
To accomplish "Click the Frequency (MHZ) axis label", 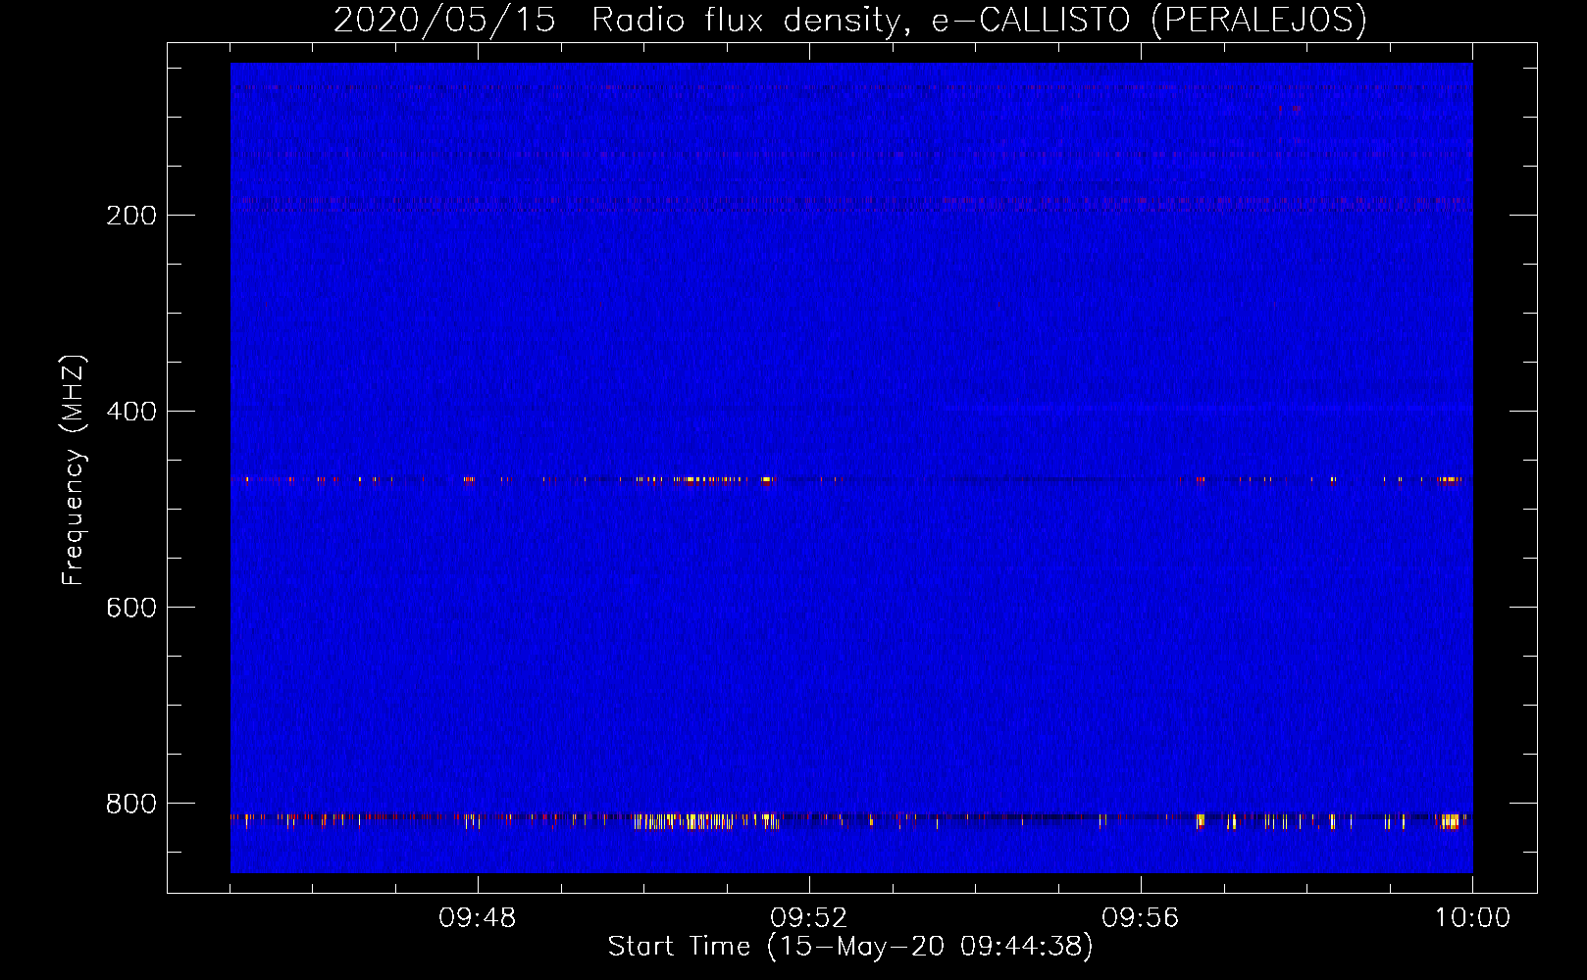I will 74,469.
